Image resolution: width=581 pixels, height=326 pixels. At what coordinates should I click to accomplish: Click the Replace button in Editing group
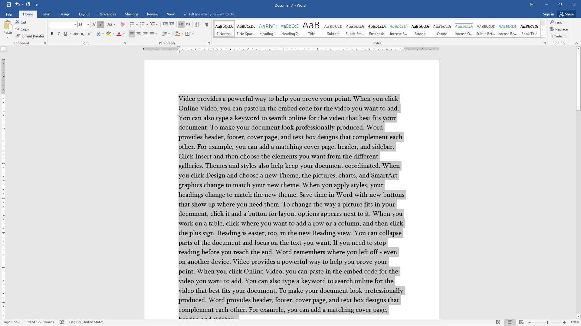(x=559, y=29)
